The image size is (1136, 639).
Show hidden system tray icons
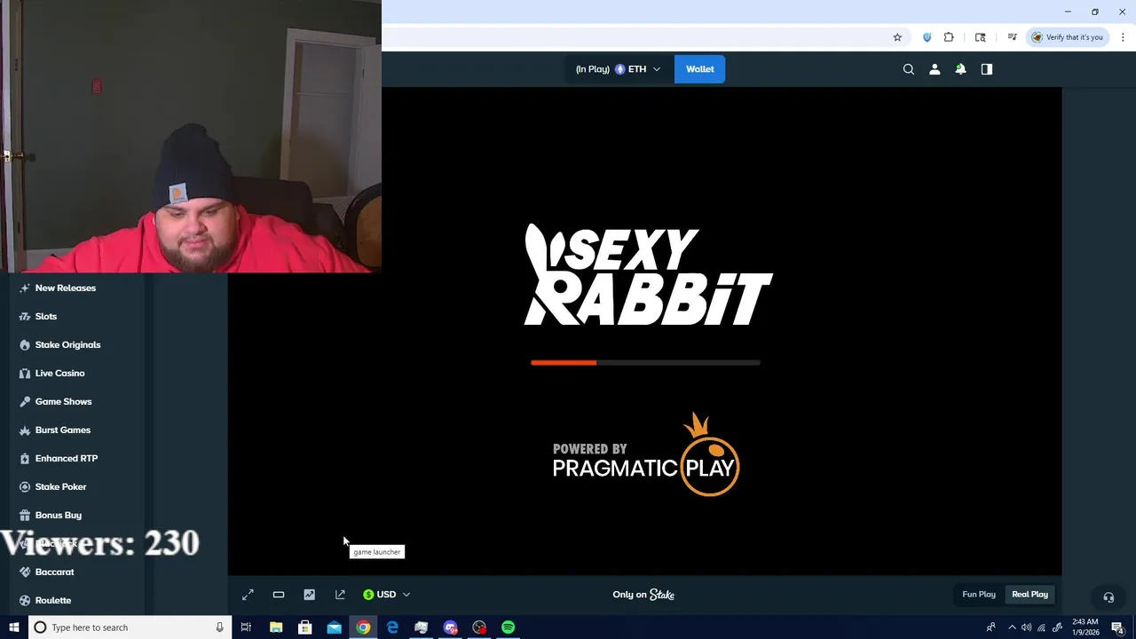[x=1012, y=627]
